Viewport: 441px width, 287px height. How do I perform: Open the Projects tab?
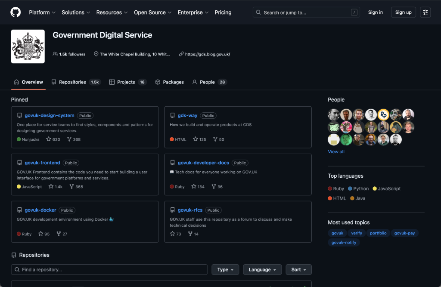128,82
